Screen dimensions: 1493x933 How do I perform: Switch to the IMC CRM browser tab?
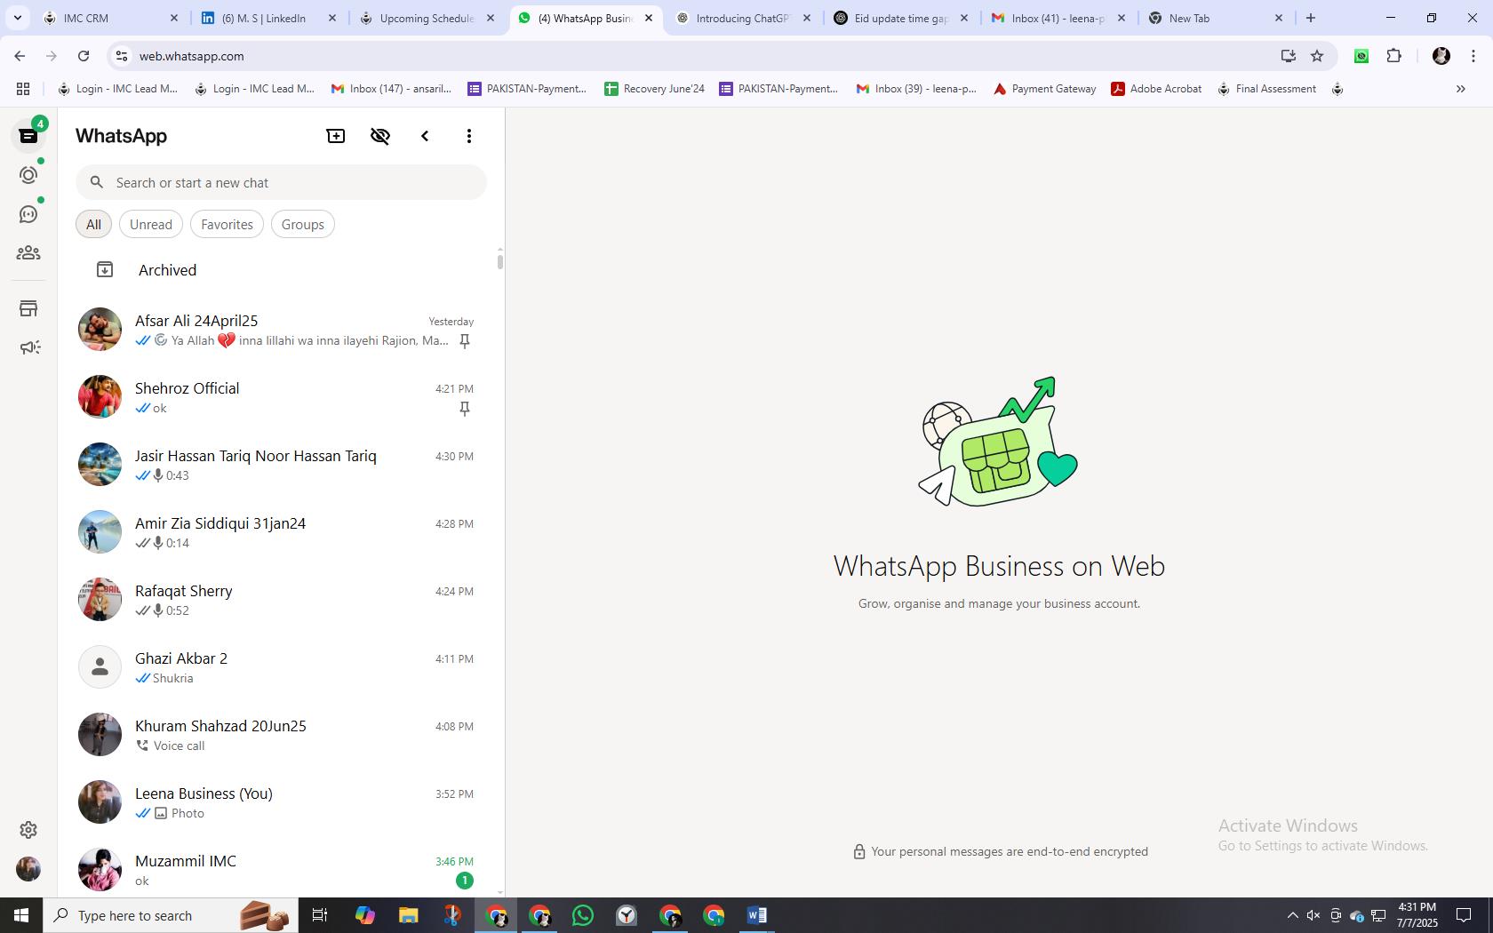tap(110, 18)
